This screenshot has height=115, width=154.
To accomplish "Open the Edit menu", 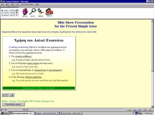I will [7, 4].
